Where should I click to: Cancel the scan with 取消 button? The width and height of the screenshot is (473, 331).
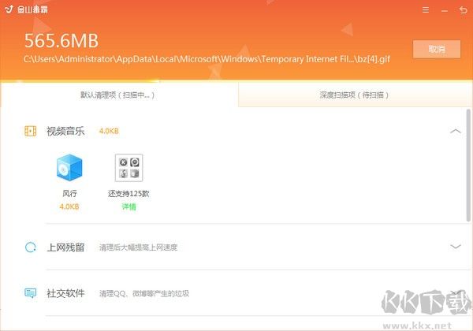[x=437, y=49]
